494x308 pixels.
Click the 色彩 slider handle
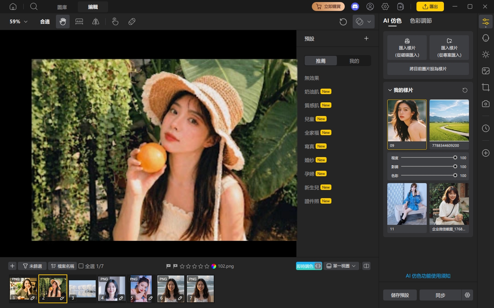(x=455, y=175)
